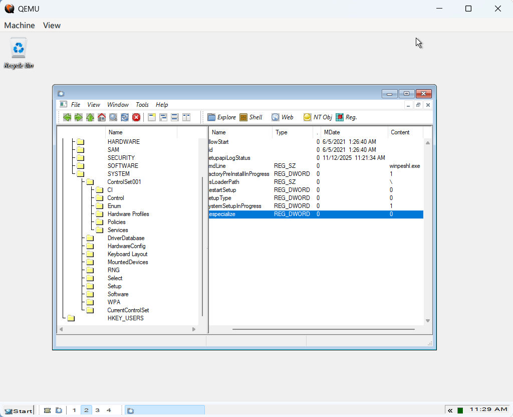Switch to virtual desktop 3
The height and width of the screenshot is (417, 513).
97,410
